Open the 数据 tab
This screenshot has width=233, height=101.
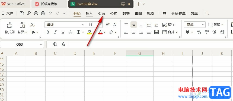click(126, 14)
